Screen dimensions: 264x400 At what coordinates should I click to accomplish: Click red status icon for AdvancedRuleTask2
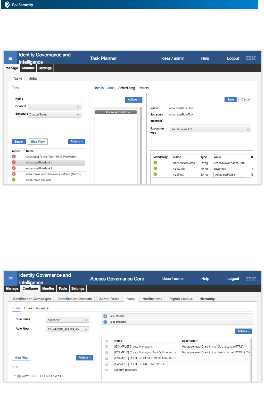pos(14,168)
